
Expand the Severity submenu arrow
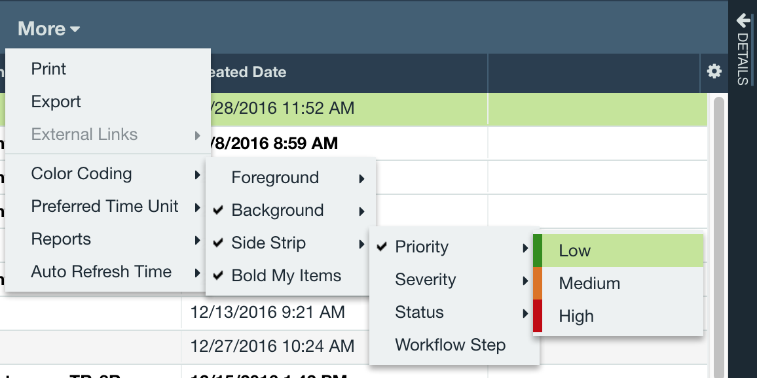tap(525, 281)
